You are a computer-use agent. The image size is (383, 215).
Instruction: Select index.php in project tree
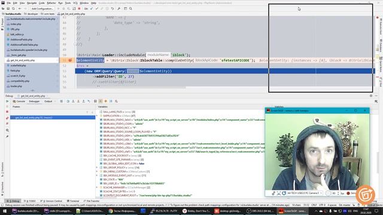(16, 24)
